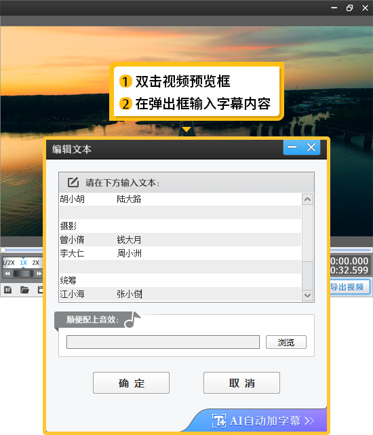Image resolution: width=373 pixels, height=435 pixels.
Task: Click 确定 to confirm the text
Action: [x=131, y=383]
